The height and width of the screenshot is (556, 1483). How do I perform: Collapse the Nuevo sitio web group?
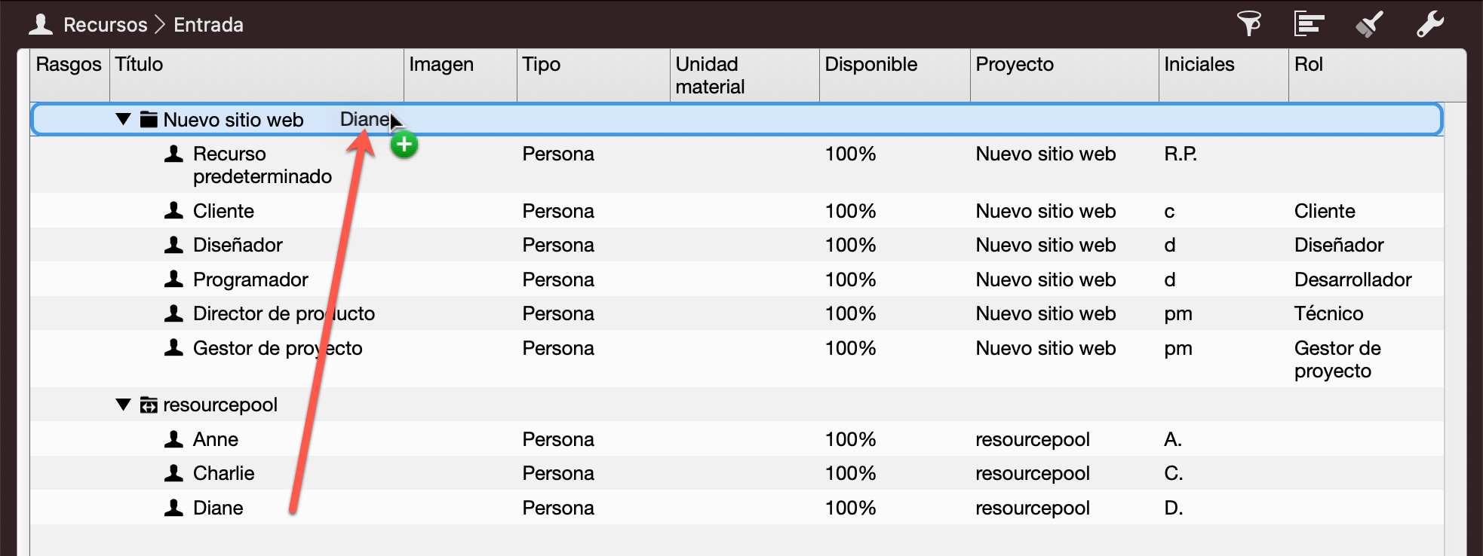(x=123, y=119)
